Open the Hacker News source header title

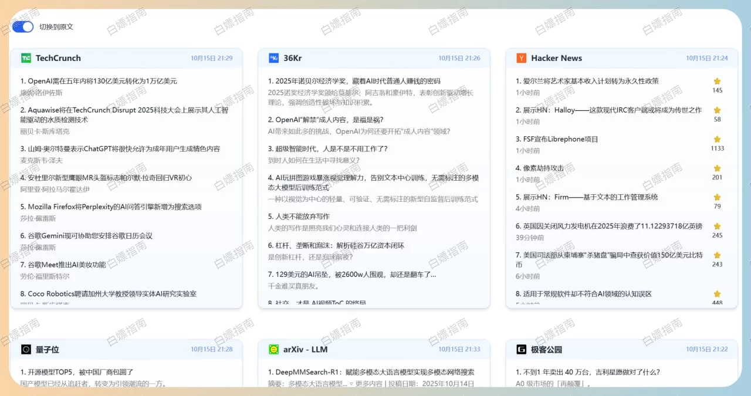[556, 58]
